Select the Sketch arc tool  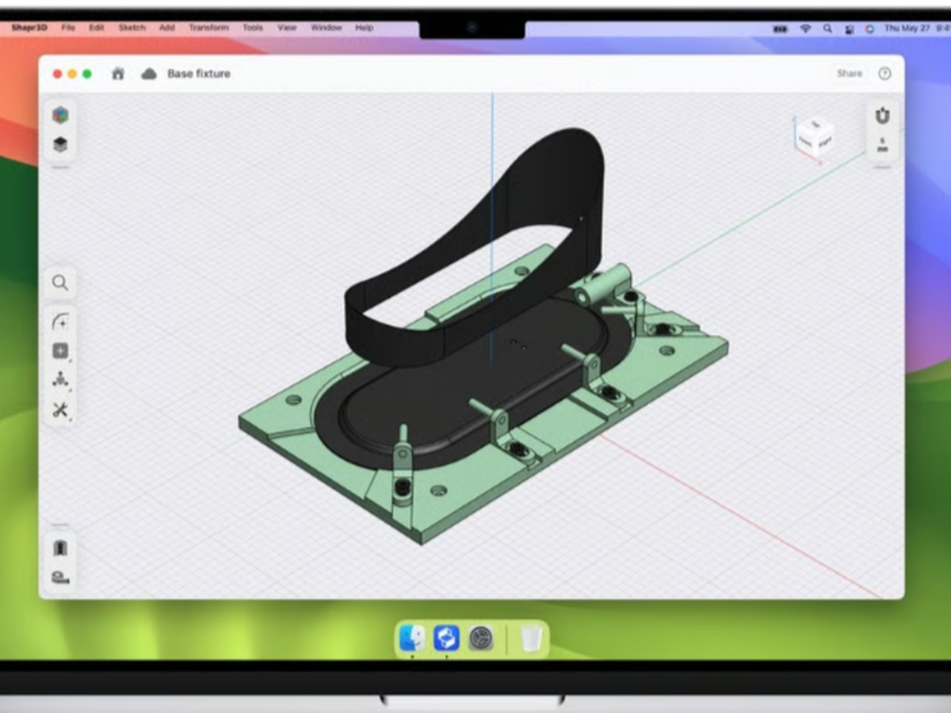[60, 322]
